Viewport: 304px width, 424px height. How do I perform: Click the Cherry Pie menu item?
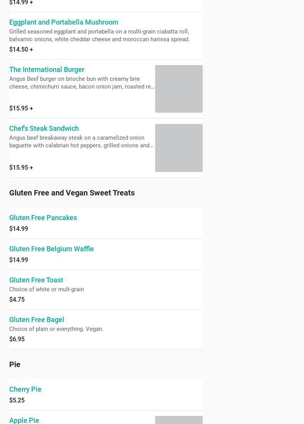click(x=25, y=389)
